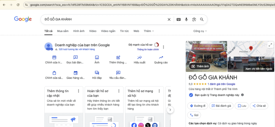Click the ĐỒ GỖ GIA KHÁNH business title

tap(213, 77)
